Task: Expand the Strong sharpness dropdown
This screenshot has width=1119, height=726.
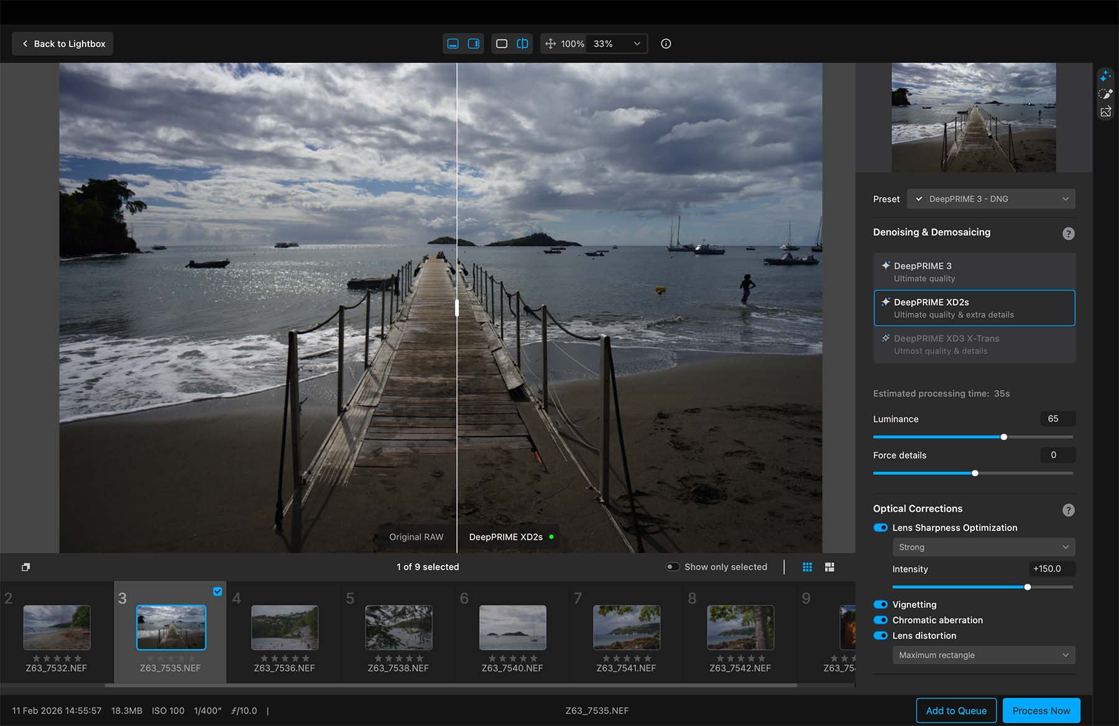Action: point(983,547)
